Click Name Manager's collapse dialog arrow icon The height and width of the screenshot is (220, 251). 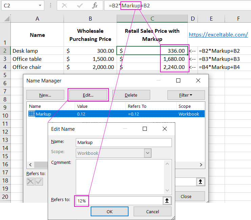point(201,182)
